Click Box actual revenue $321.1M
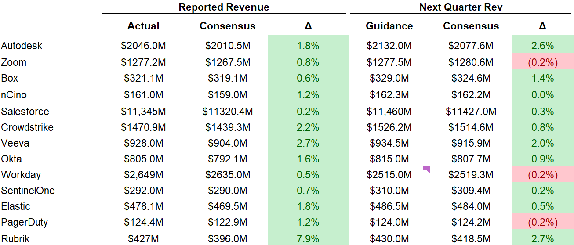Viewport: 574px width, 245px height. click(x=144, y=78)
